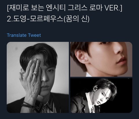
Task: Click the ring in the left photo
Action: pyautogui.click(x=36, y=74)
